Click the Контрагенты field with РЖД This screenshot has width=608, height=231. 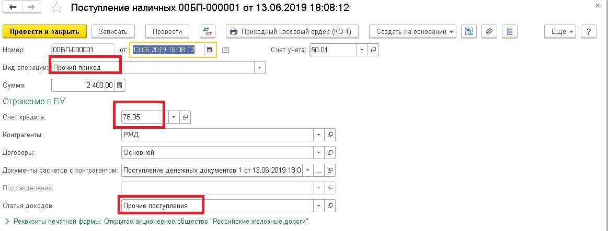point(217,135)
